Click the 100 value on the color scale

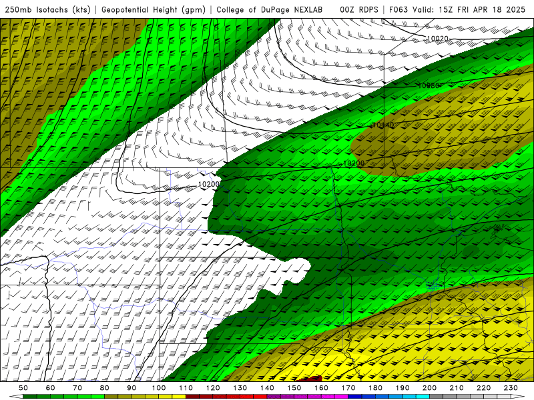click(159, 388)
